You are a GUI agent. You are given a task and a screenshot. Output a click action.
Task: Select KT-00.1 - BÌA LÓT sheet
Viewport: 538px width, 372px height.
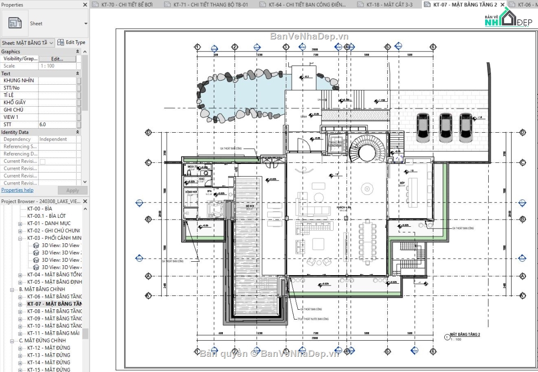tap(46, 216)
